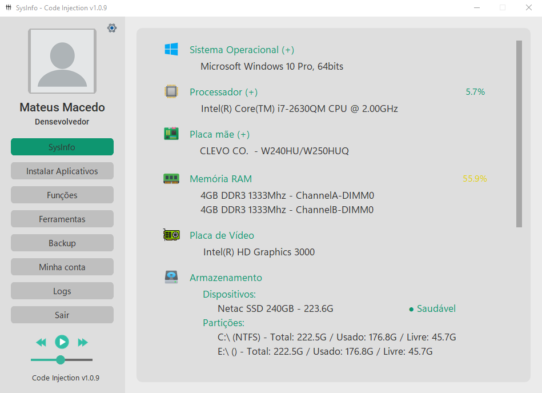
Task: Click the storage drive icon
Action: [171, 277]
